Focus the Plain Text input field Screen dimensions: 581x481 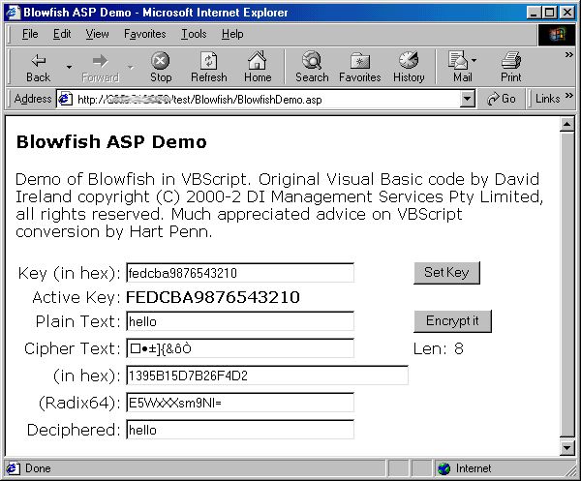(240, 321)
